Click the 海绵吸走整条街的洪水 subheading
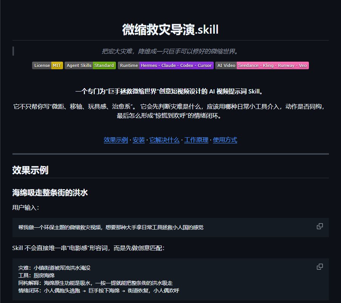Viewport: 341px width, 303px height. (50, 193)
